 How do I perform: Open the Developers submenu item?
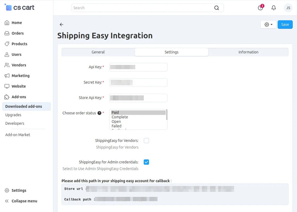15,123
